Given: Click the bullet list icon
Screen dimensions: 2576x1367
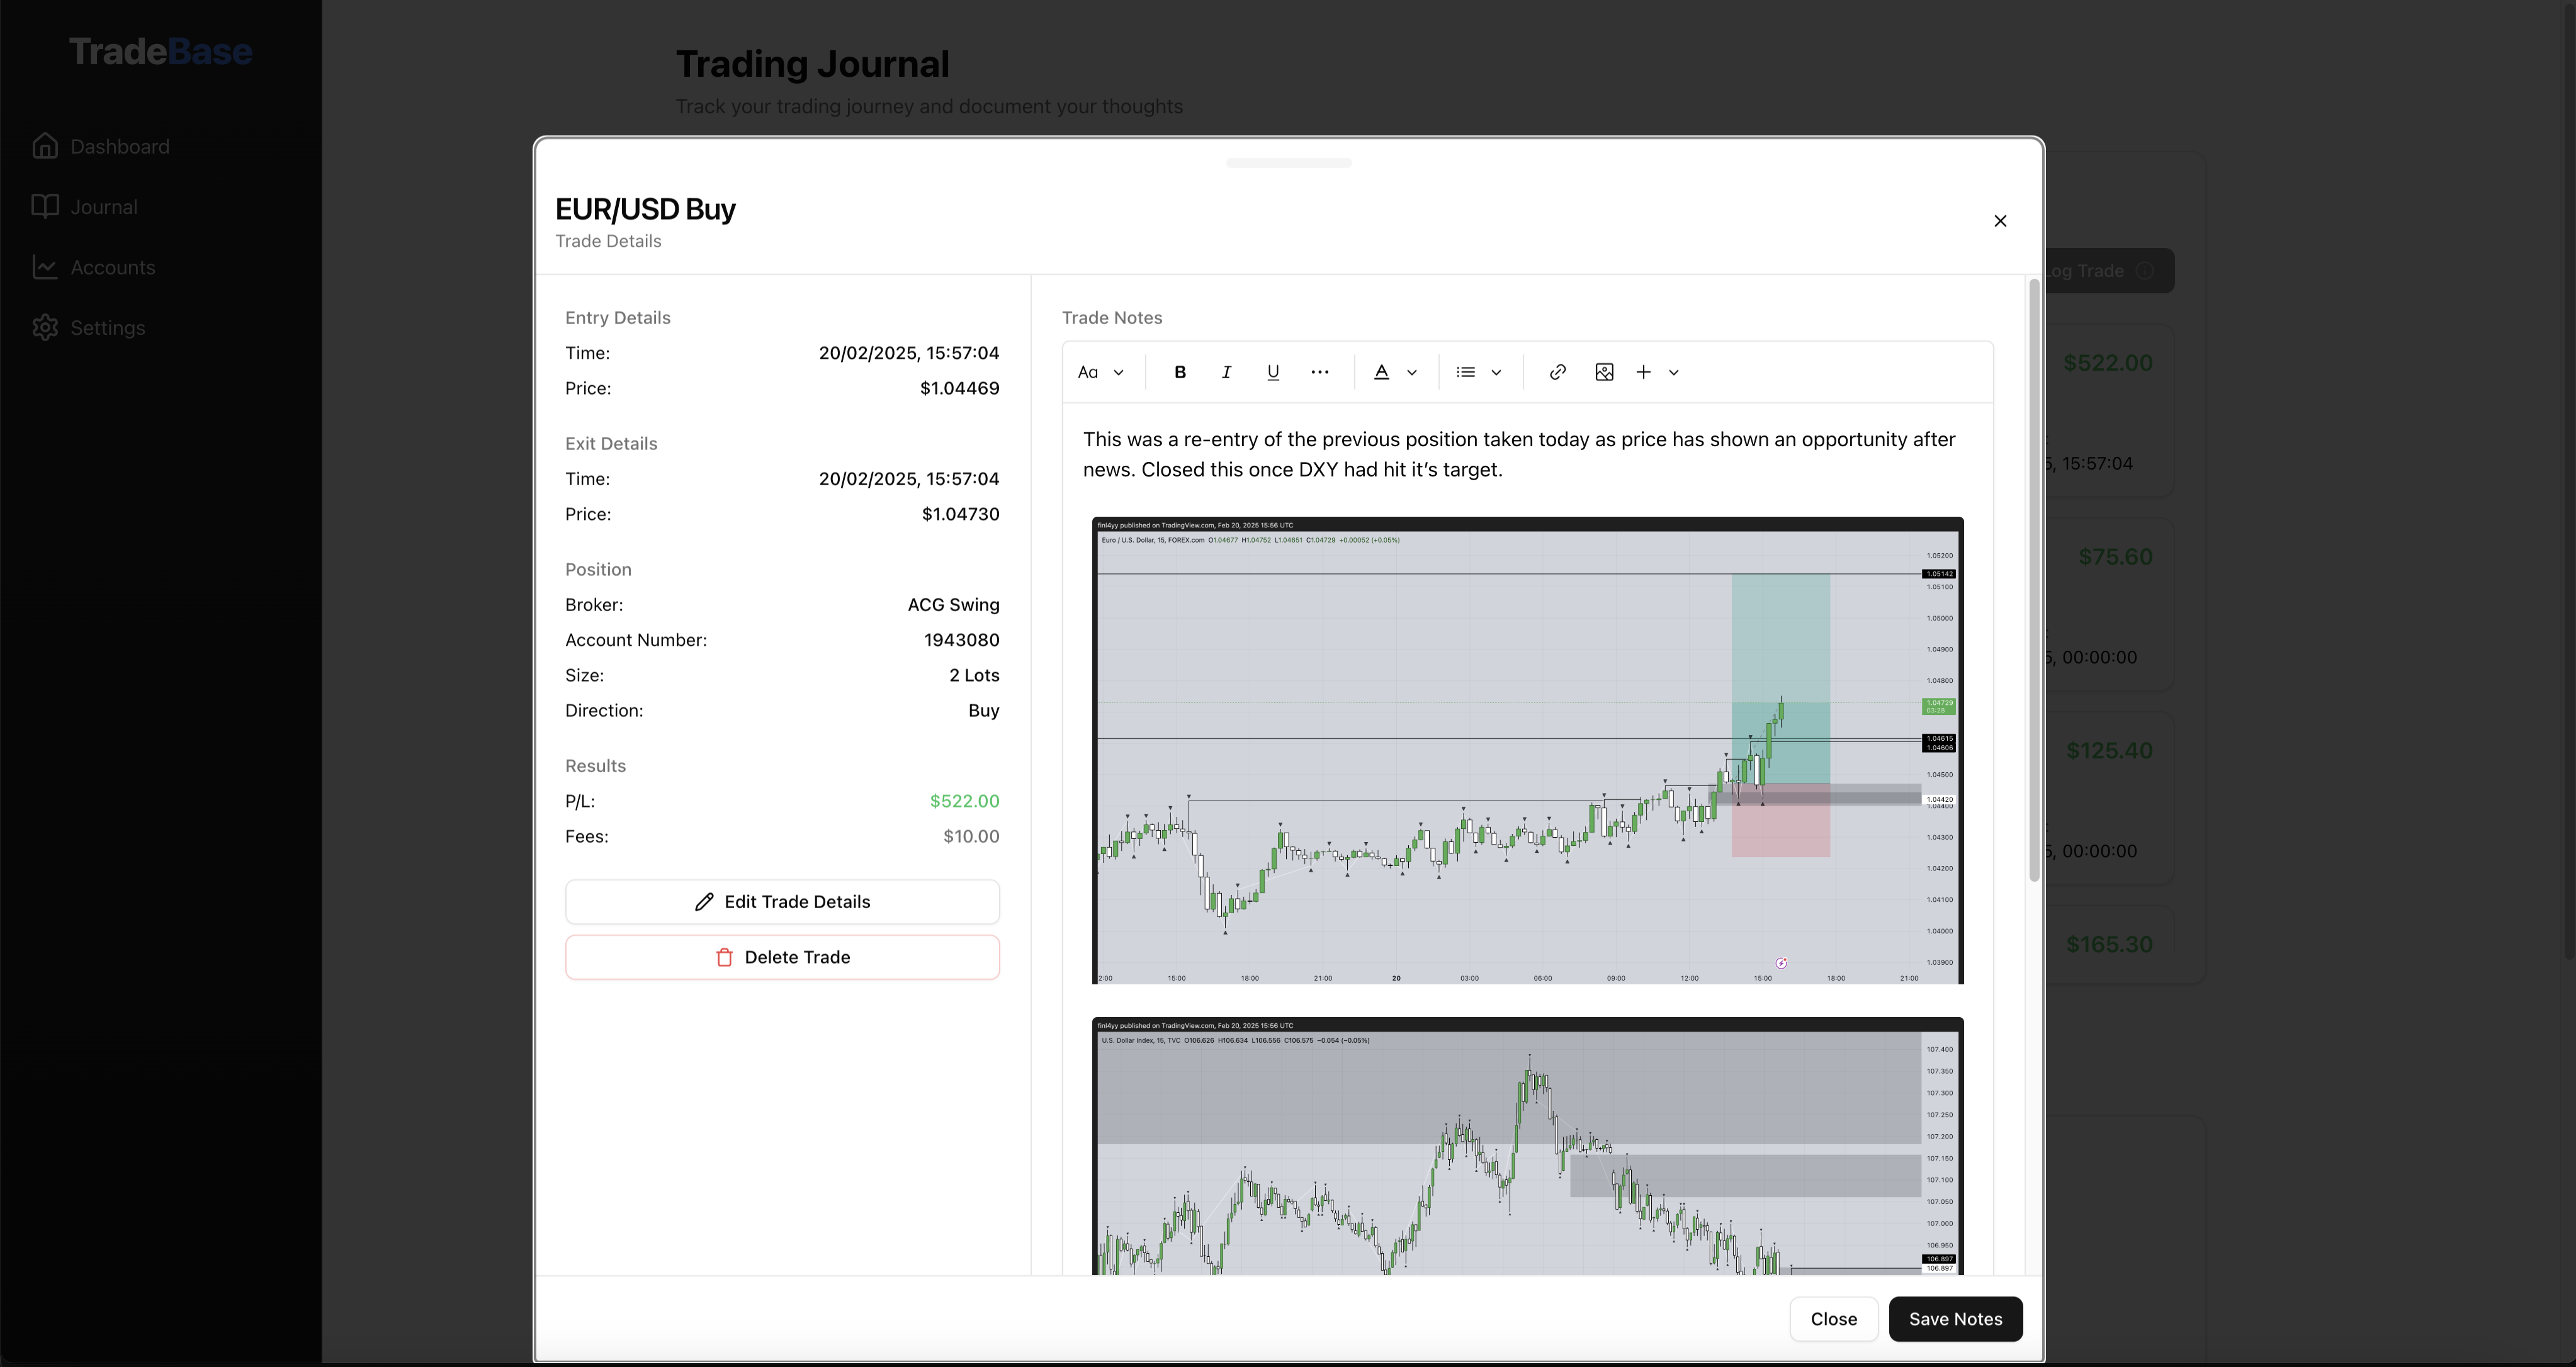Looking at the screenshot, I should 1466,372.
